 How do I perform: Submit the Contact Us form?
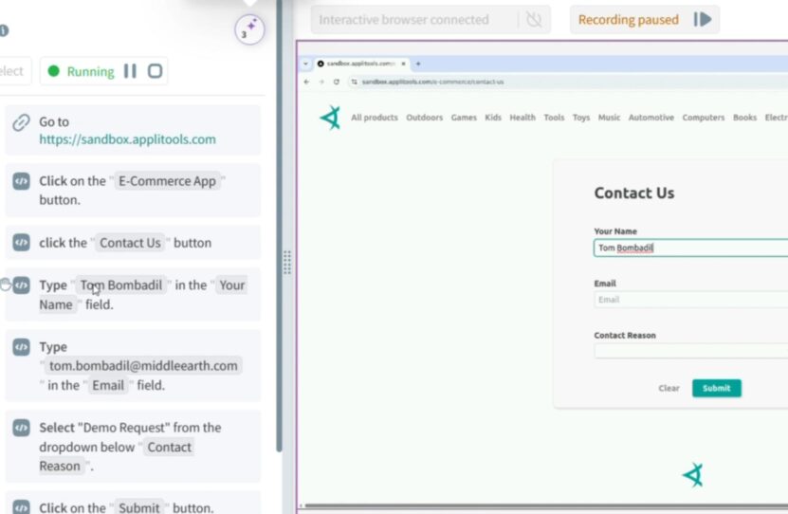717,388
